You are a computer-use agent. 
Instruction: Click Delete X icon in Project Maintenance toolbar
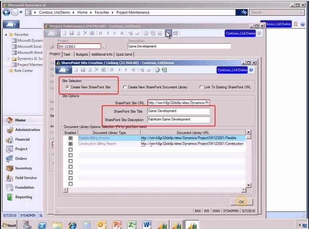point(85,33)
